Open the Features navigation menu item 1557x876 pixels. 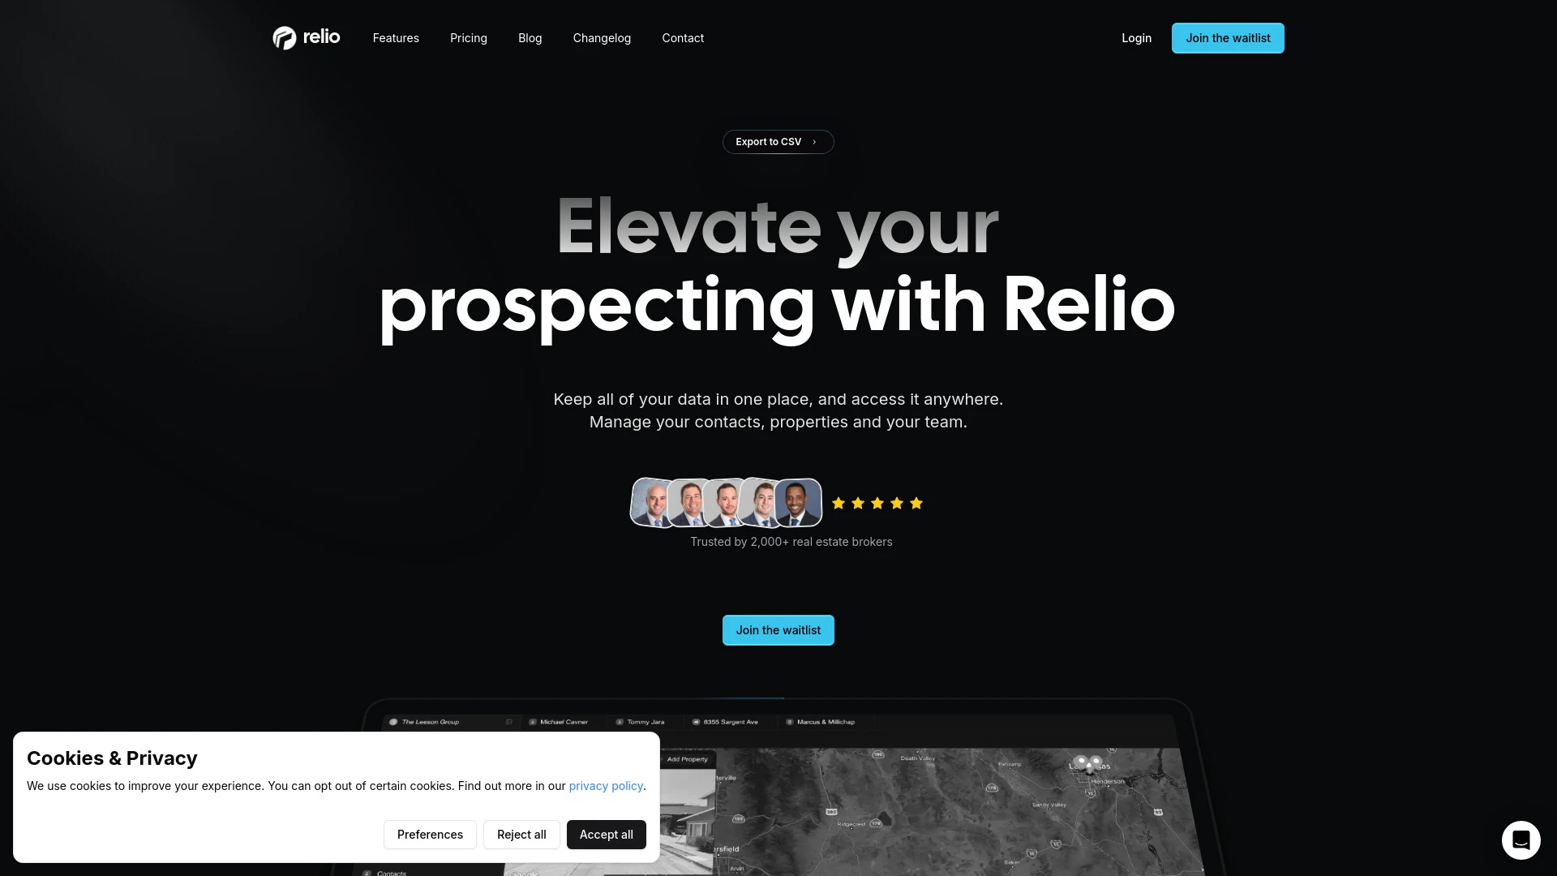[396, 37]
